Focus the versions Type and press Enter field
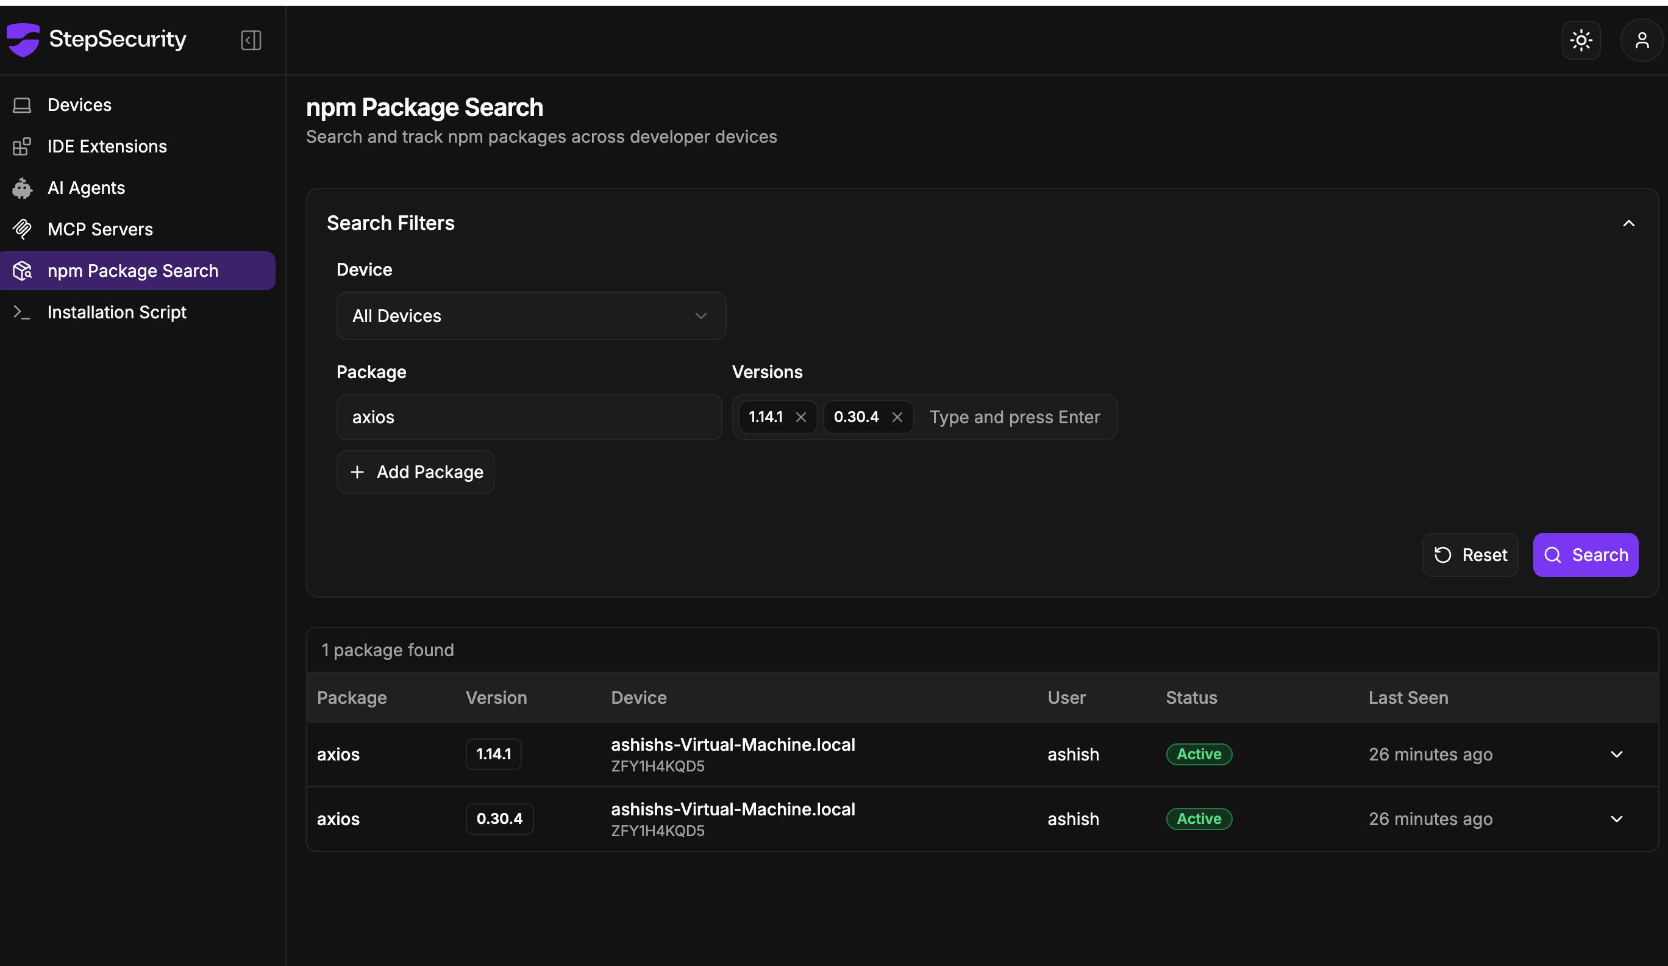The width and height of the screenshot is (1668, 966). pos(1014,417)
